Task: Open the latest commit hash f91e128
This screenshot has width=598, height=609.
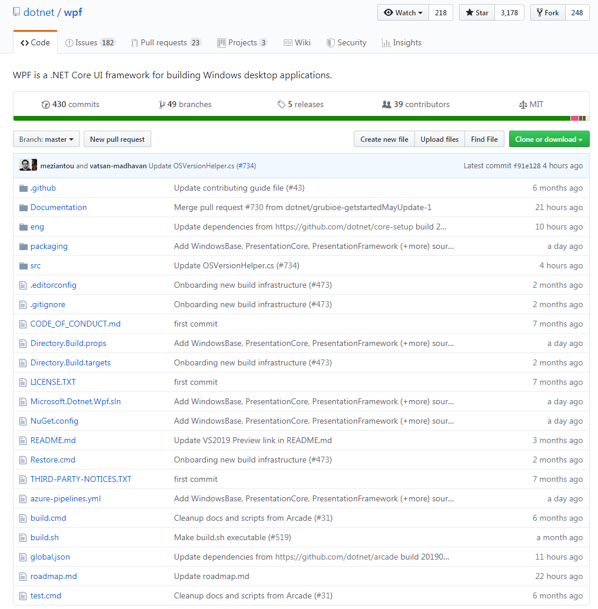Action: (x=527, y=166)
